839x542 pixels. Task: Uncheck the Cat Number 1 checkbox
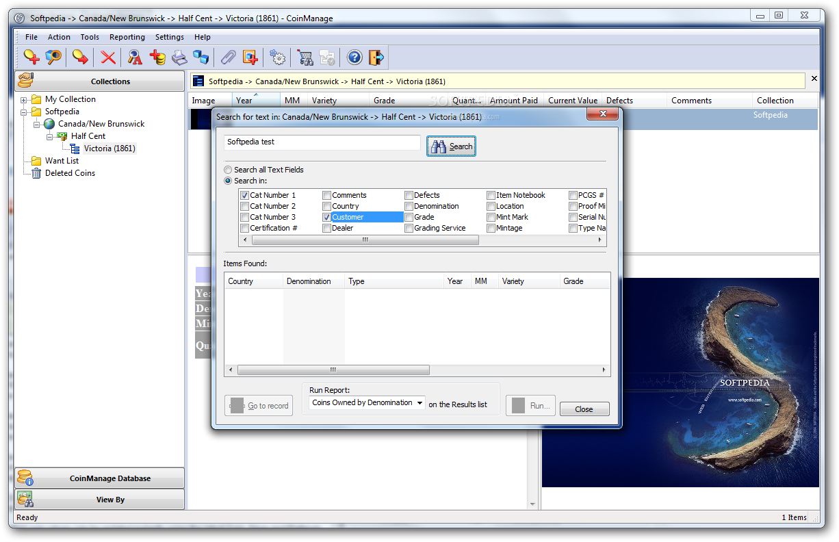(244, 195)
